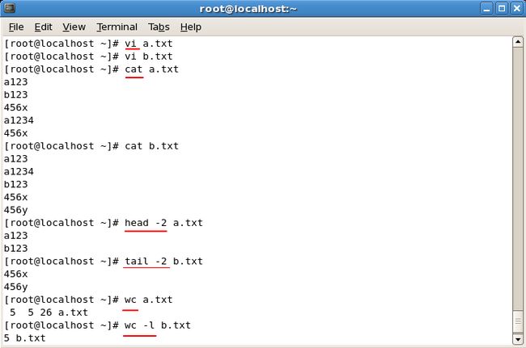Open the Tabs menu

(159, 27)
